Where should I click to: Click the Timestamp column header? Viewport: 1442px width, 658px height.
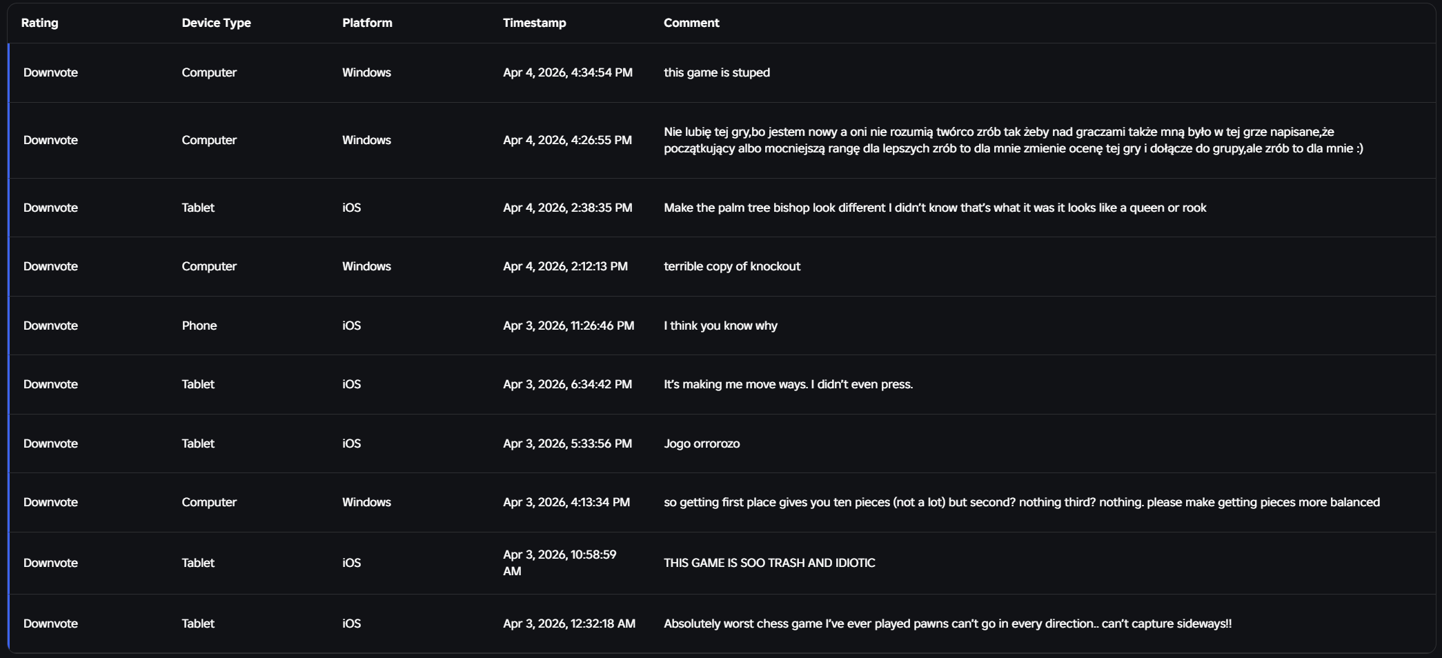pos(534,23)
